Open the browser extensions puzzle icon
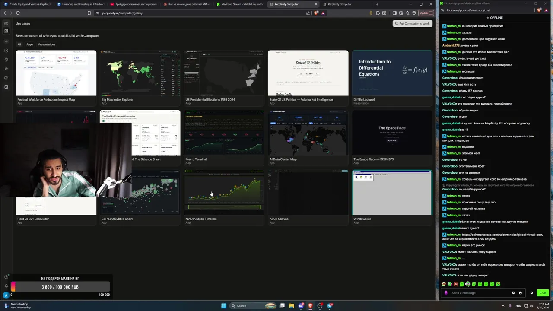The width and height of the screenshot is (553, 311). 377,13
